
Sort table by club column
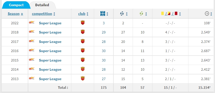click(83, 14)
